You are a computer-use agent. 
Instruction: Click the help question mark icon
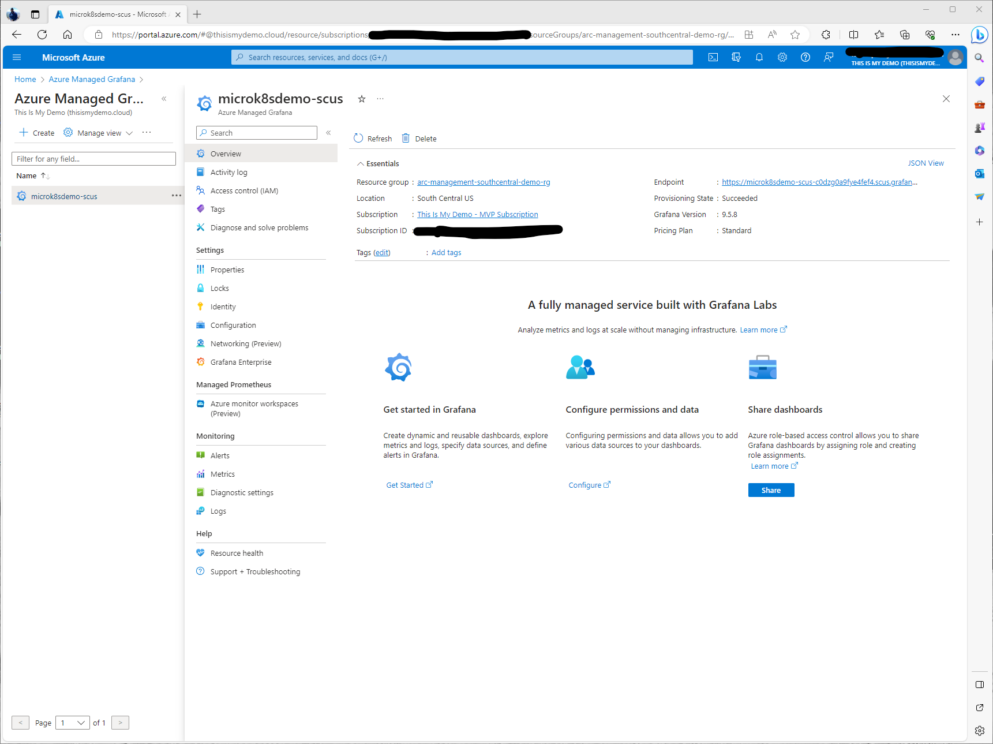(x=805, y=57)
